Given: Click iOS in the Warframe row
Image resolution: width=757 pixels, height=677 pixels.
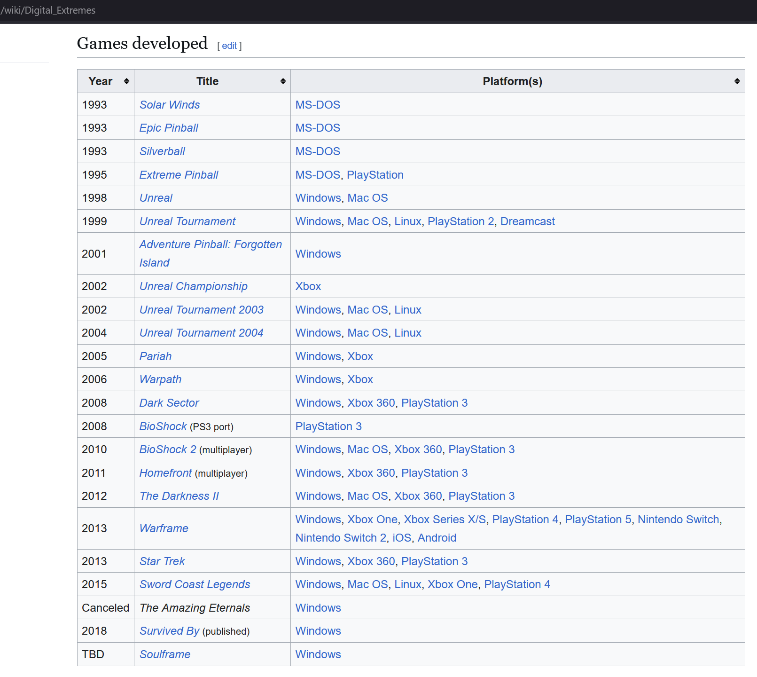Looking at the screenshot, I should pos(402,538).
